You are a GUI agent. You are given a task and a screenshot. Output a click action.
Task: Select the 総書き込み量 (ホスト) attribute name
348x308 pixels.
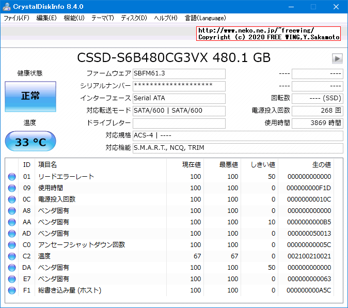click(x=70, y=290)
